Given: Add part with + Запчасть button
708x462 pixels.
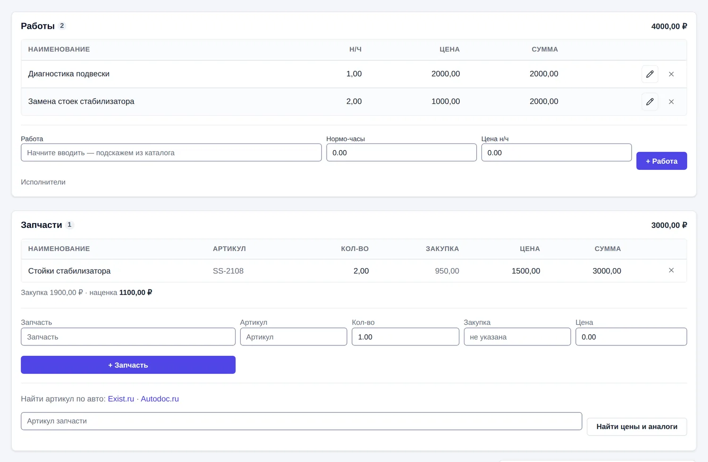Looking at the screenshot, I should coord(128,365).
